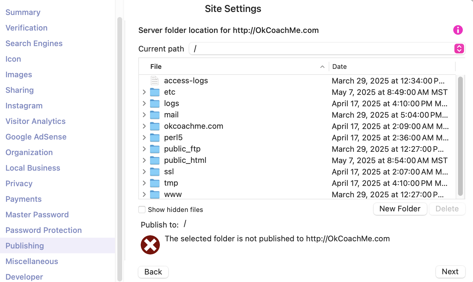Select the access-logs file row

[297, 81]
